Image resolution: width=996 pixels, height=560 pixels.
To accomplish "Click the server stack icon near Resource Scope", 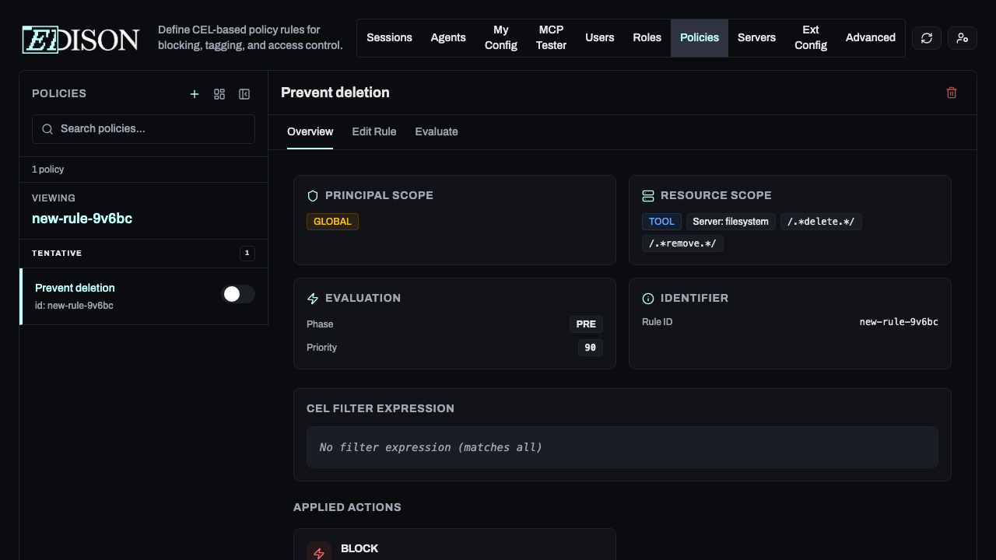I will (x=648, y=195).
